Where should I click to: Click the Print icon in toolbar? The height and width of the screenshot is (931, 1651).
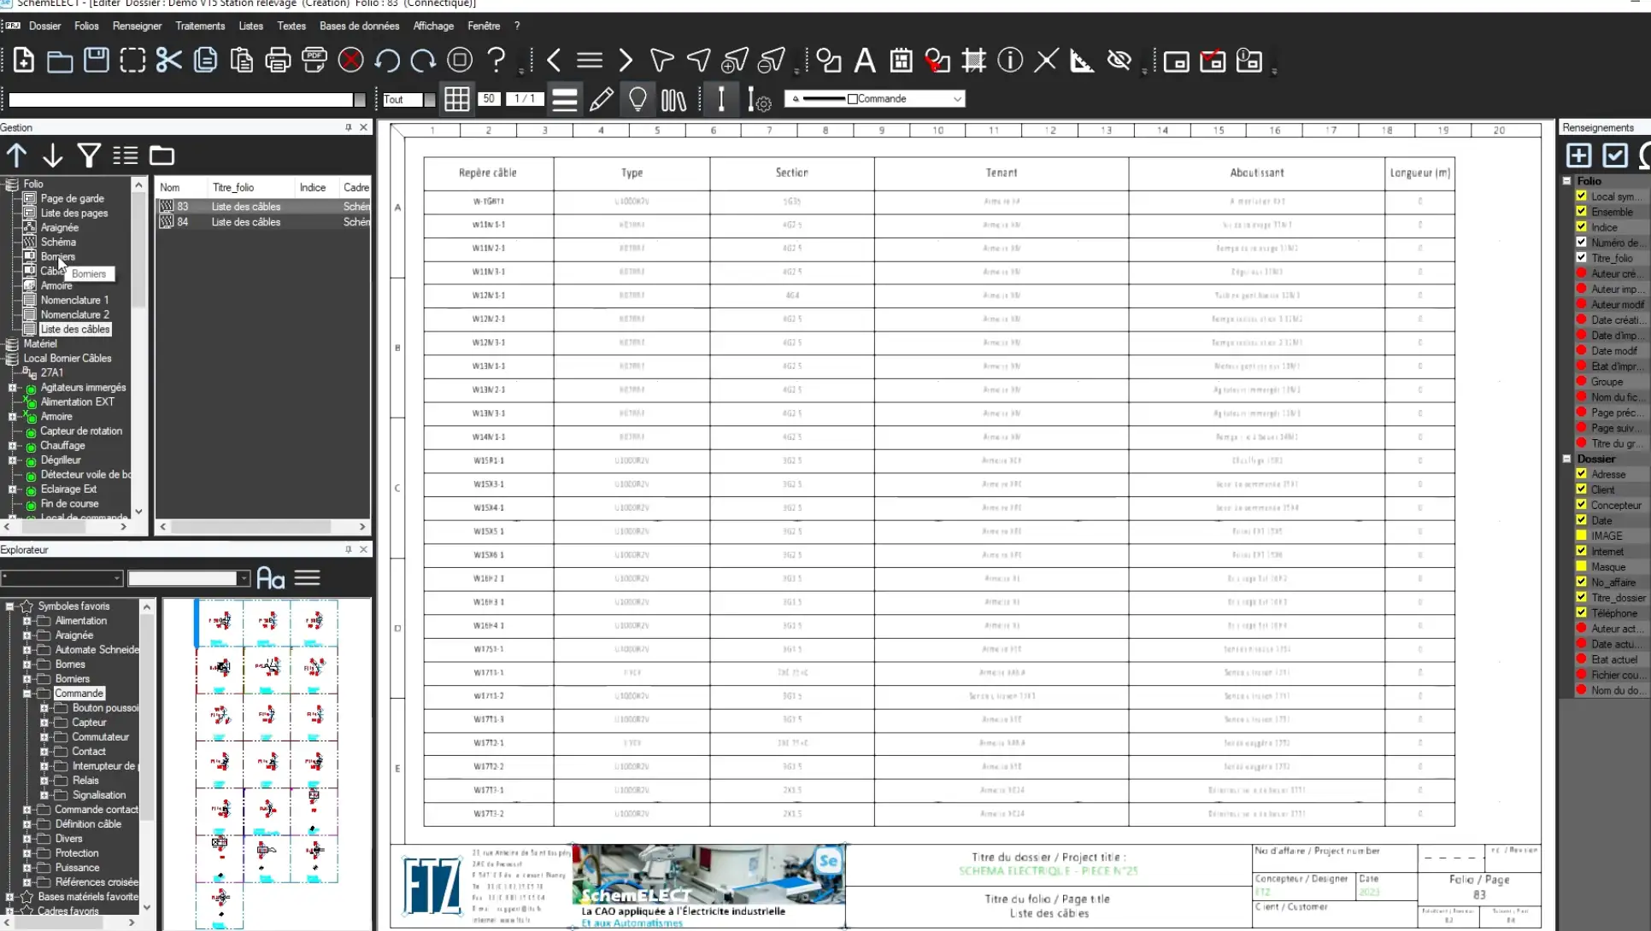(278, 61)
